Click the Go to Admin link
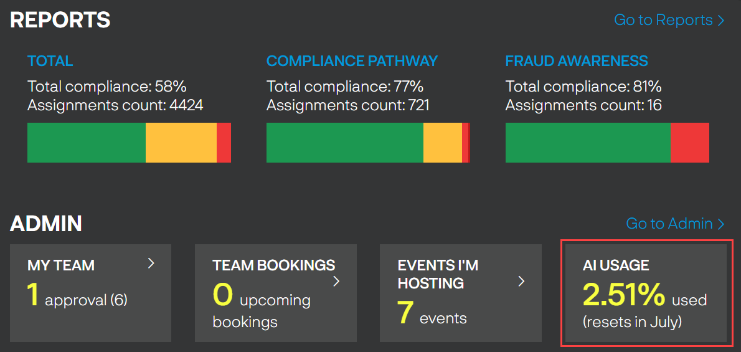 pyautogui.click(x=675, y=224)
